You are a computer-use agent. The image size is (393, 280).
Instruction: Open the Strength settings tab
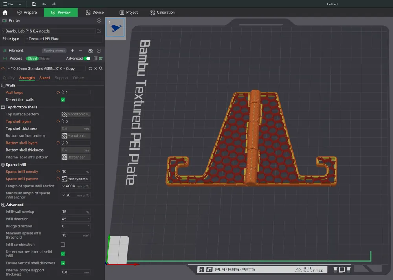pyautogui.click(x=27, y=78)
